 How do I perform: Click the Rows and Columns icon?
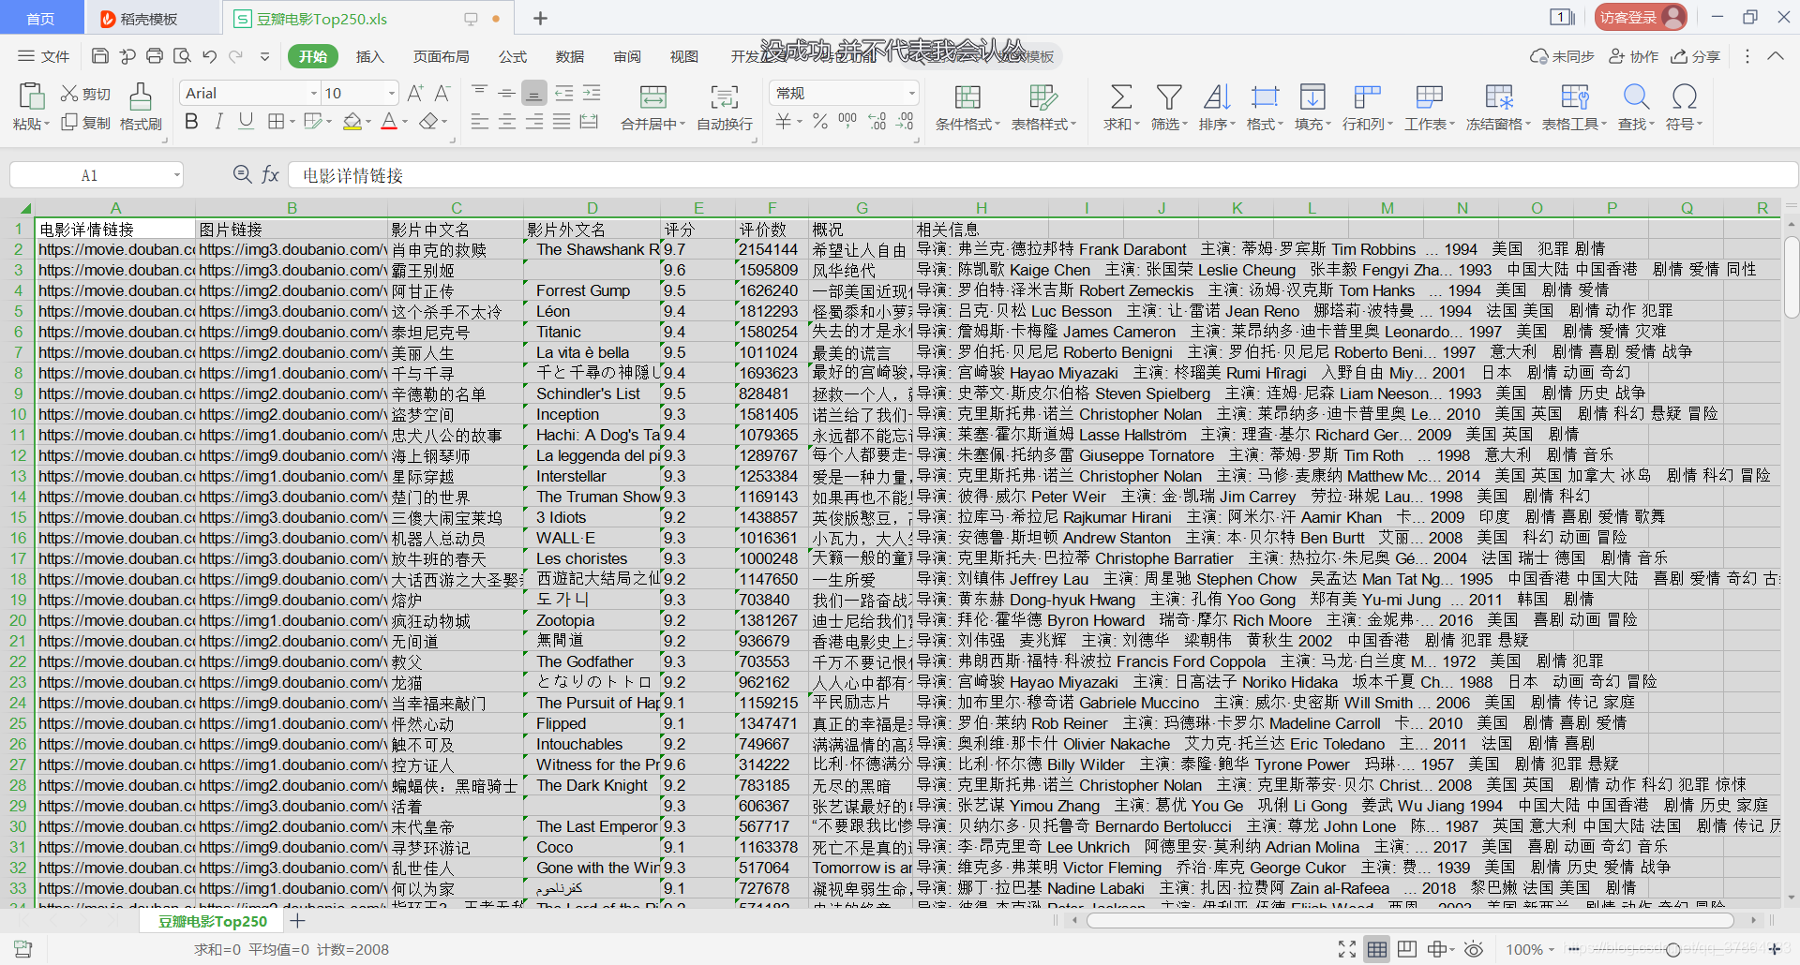click(x=1367, y=96)
